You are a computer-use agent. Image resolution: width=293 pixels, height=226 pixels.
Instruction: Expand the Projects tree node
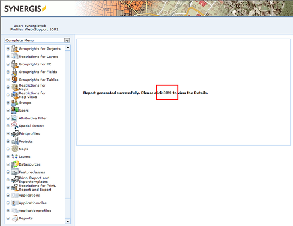pyautogui.click(x=8, y=141)
